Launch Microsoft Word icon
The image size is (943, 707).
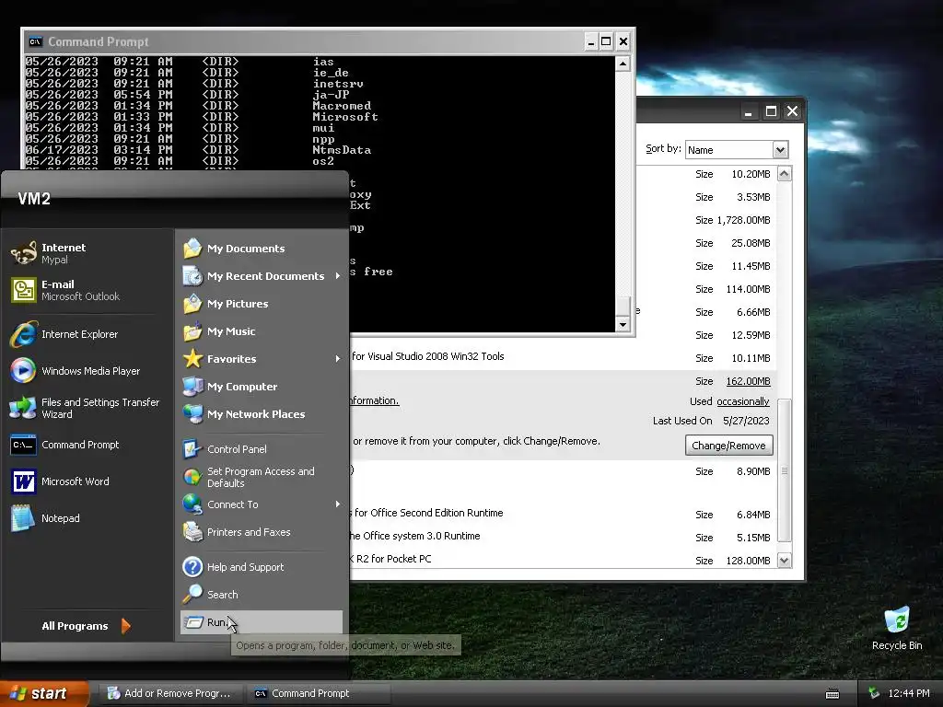point(23,481)
